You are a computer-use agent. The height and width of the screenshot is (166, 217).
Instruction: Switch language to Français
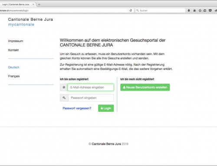click(14, 76)
